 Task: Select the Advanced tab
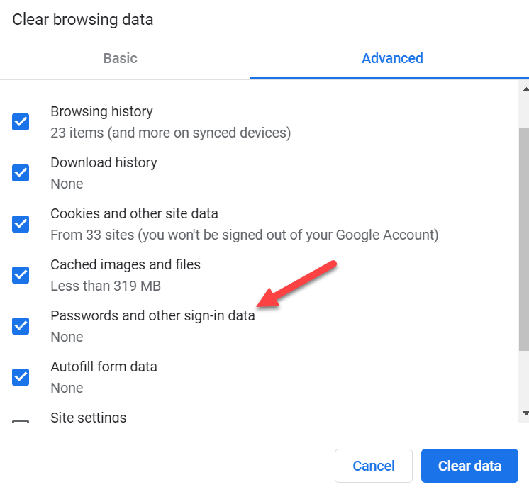tap(392, 58)
